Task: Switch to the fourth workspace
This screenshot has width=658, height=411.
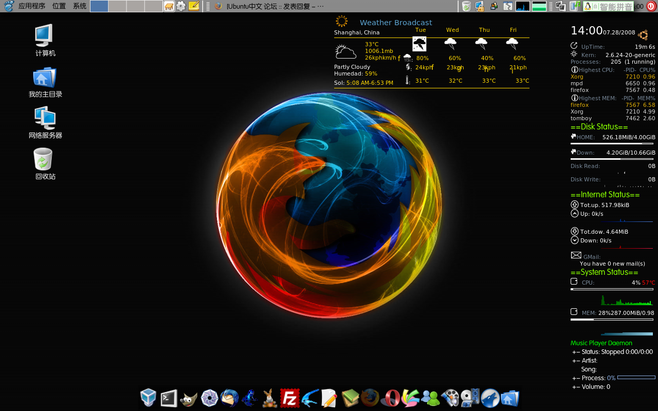Action: (153, 6)
